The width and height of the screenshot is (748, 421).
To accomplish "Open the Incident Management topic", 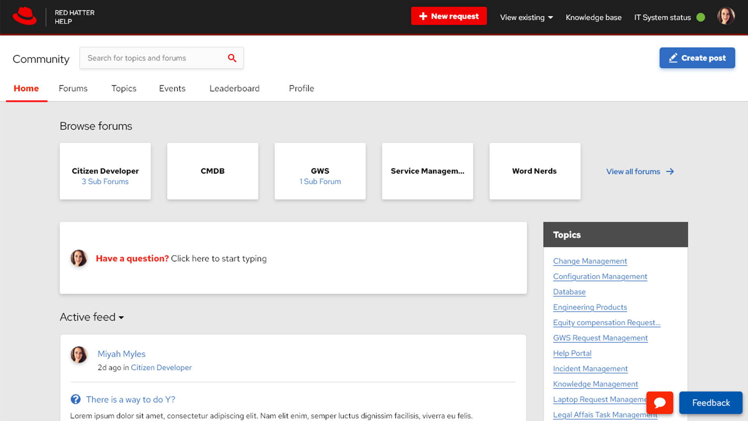I will [590, 369].
